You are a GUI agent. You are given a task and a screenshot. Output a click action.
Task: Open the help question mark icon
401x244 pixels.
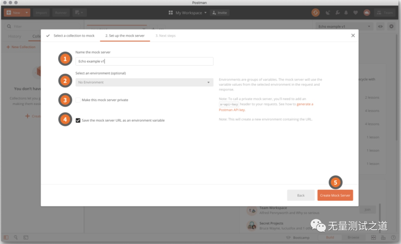click(393, 237)
